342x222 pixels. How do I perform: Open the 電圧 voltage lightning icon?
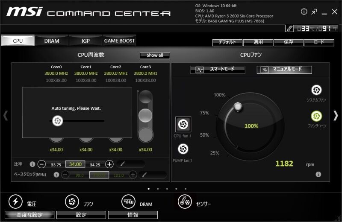15,202
